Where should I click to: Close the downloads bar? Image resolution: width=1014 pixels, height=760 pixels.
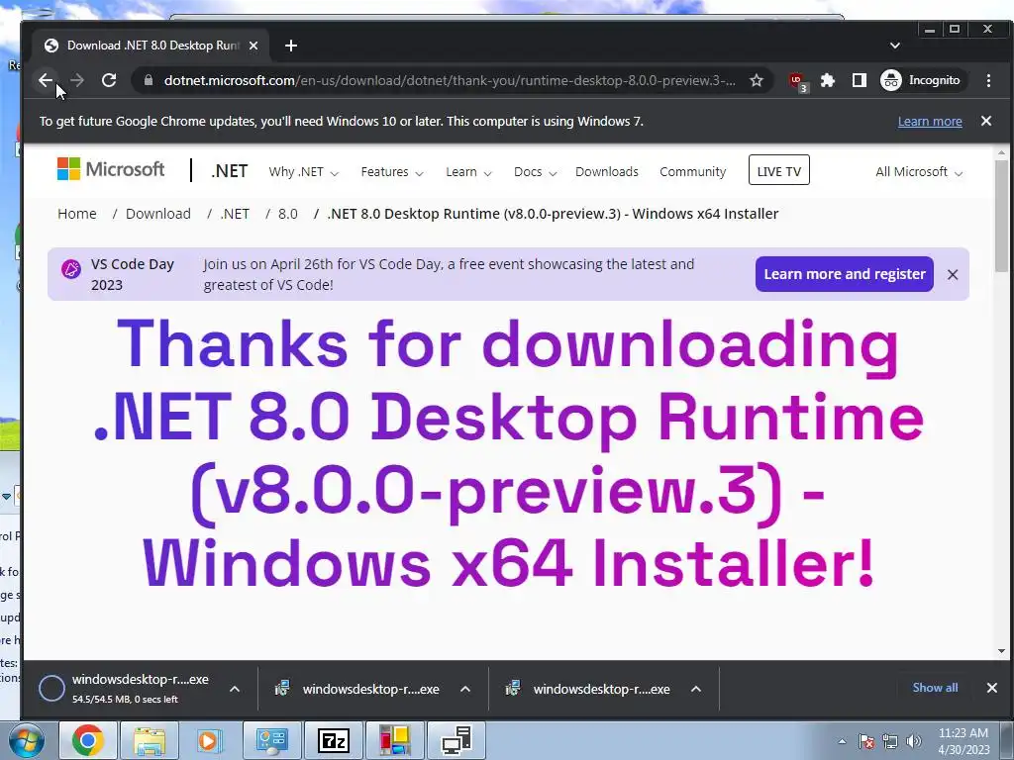point(992,688)
